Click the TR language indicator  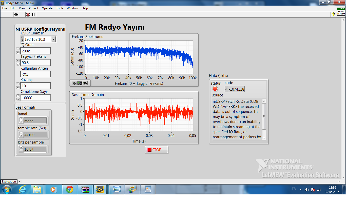pos(294,189)
